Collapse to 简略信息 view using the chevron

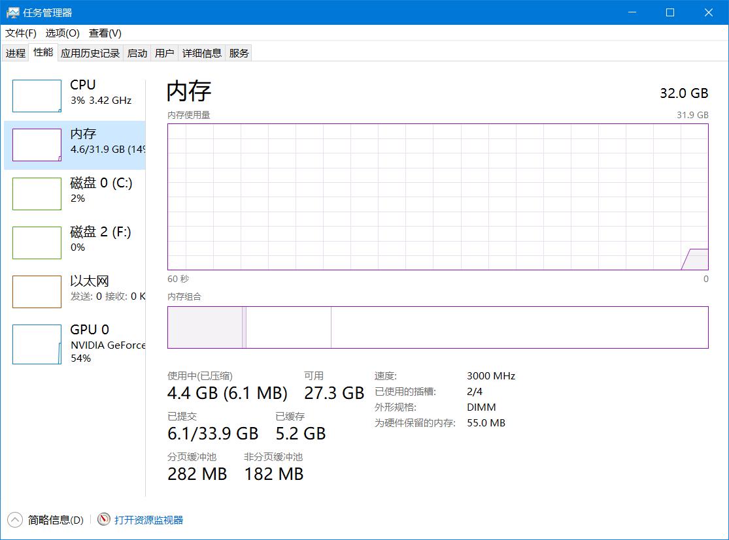[x=14, y=520]
